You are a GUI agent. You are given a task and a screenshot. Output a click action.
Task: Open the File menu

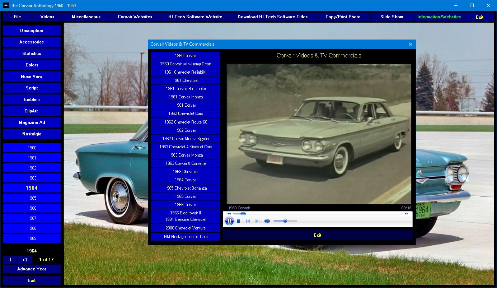pyautogui.click(x=17, y=17)
